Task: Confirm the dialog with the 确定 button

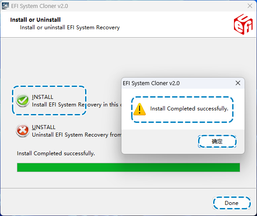Action: click(217, 141)
